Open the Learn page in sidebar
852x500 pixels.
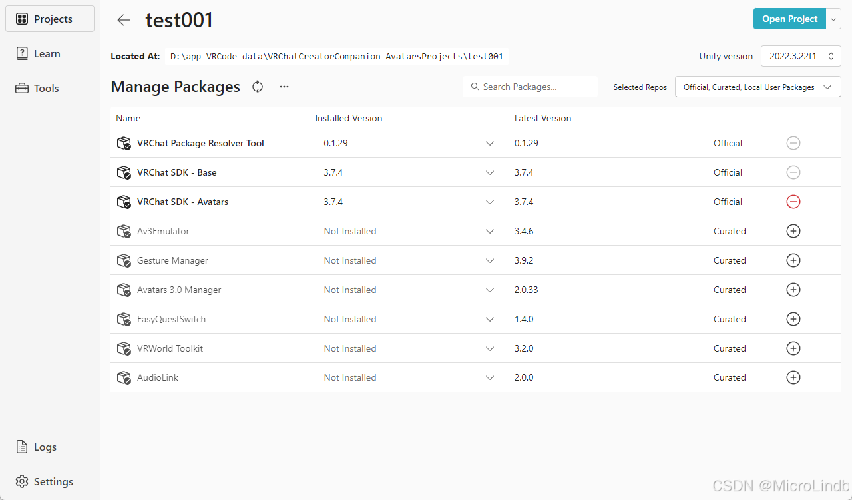(50, 53)
